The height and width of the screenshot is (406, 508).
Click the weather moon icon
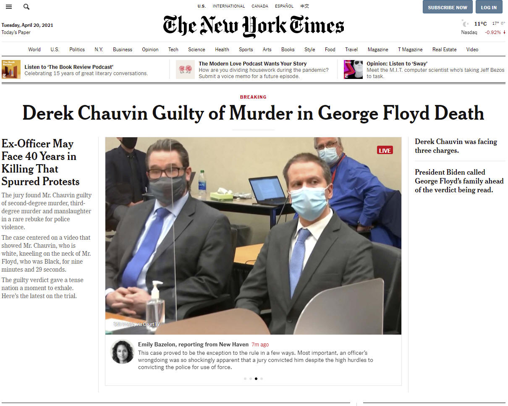[x=465, y=24]
